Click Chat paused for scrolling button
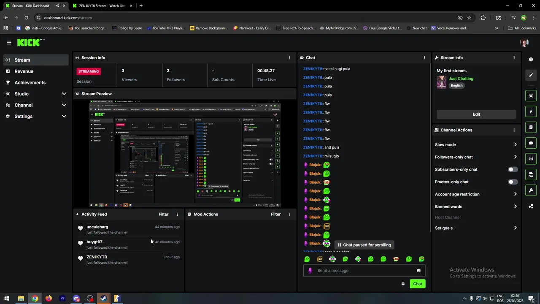Image resolution: width=540 pixels, height=304 pixels. (x=364, y=245)
